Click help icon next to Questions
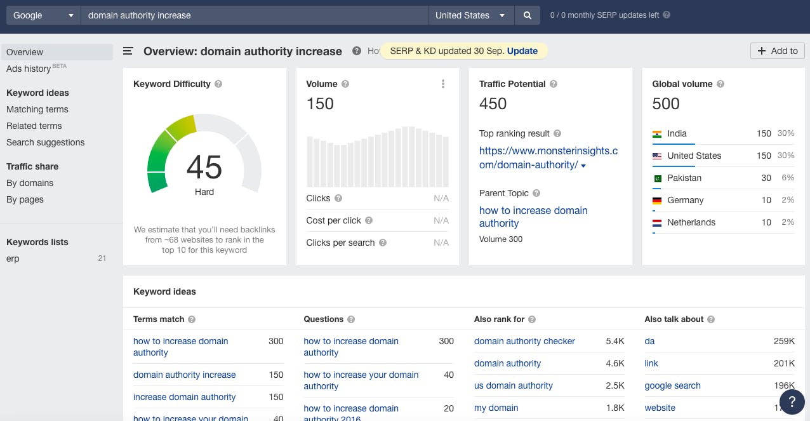This screenshot has width=810, height=421. click(x=351, y=319)
